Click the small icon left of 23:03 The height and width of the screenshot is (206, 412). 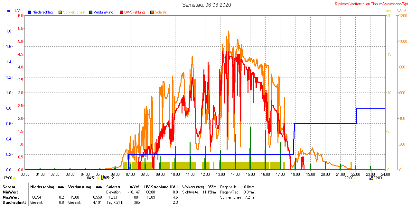coord(371,177)
